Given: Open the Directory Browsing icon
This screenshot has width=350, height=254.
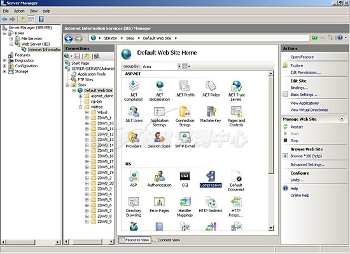Looking at the screenshot, I should pos(134,207).
